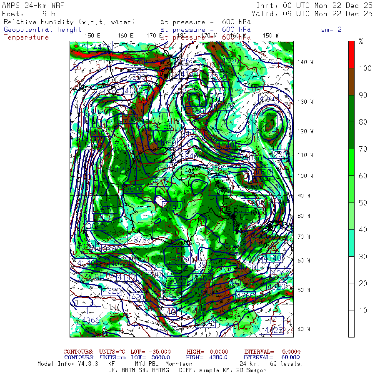Viewport: 375px width, 375px height.
Task: Click the boxed '4366' low height label
Action: tap(89, 315)
